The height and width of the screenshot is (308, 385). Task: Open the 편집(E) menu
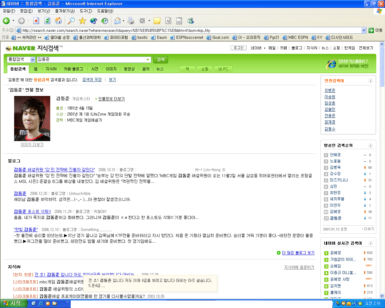26,11
